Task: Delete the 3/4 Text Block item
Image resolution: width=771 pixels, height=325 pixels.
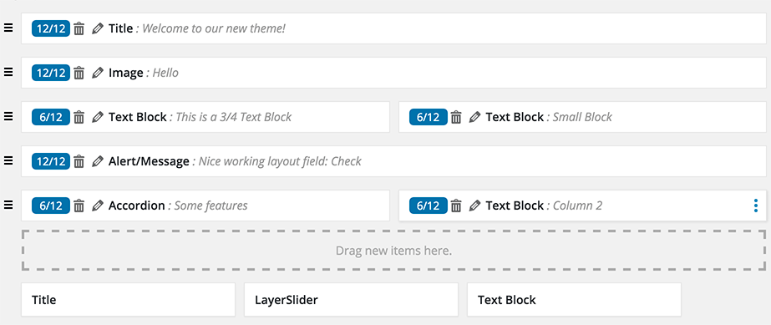Action: [79, 118]
